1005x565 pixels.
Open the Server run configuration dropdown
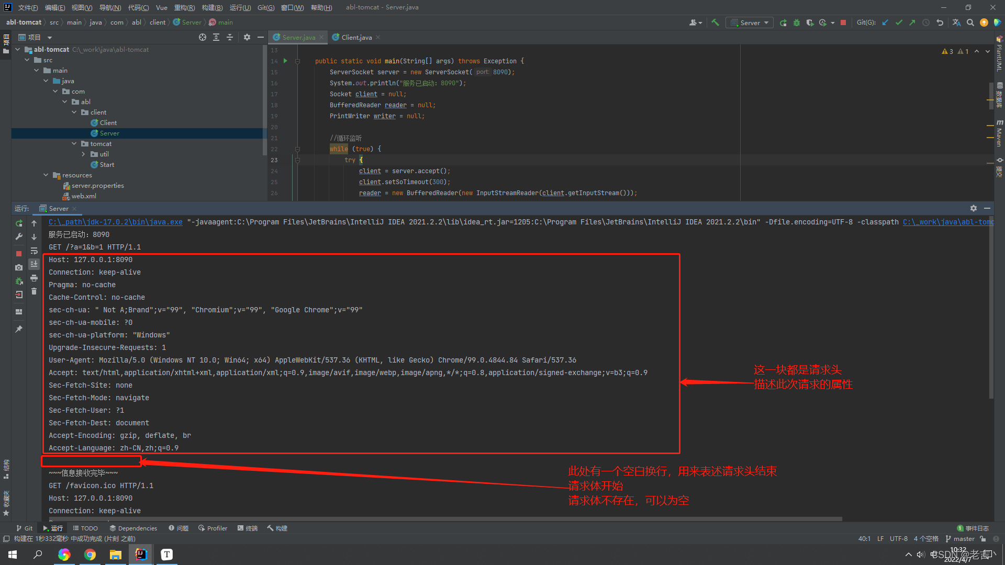pos(750,22)
